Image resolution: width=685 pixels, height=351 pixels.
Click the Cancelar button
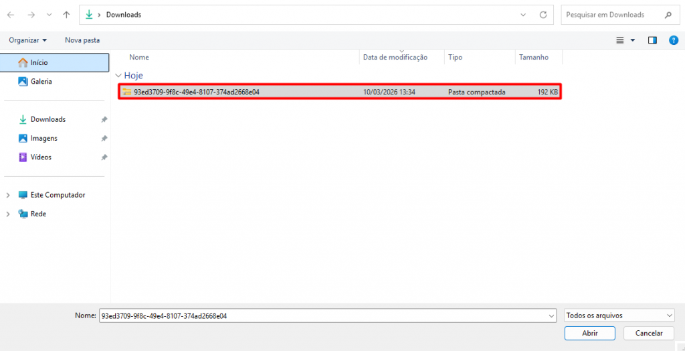pos(648,333)
